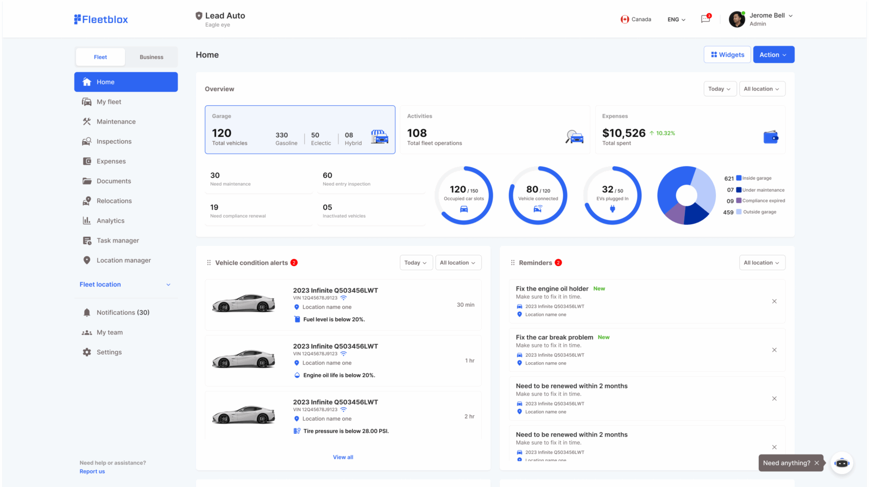869x487 pixels.
Task: Click the Documents folder icon
Action: pyautogui.click(x=87, y=181)
